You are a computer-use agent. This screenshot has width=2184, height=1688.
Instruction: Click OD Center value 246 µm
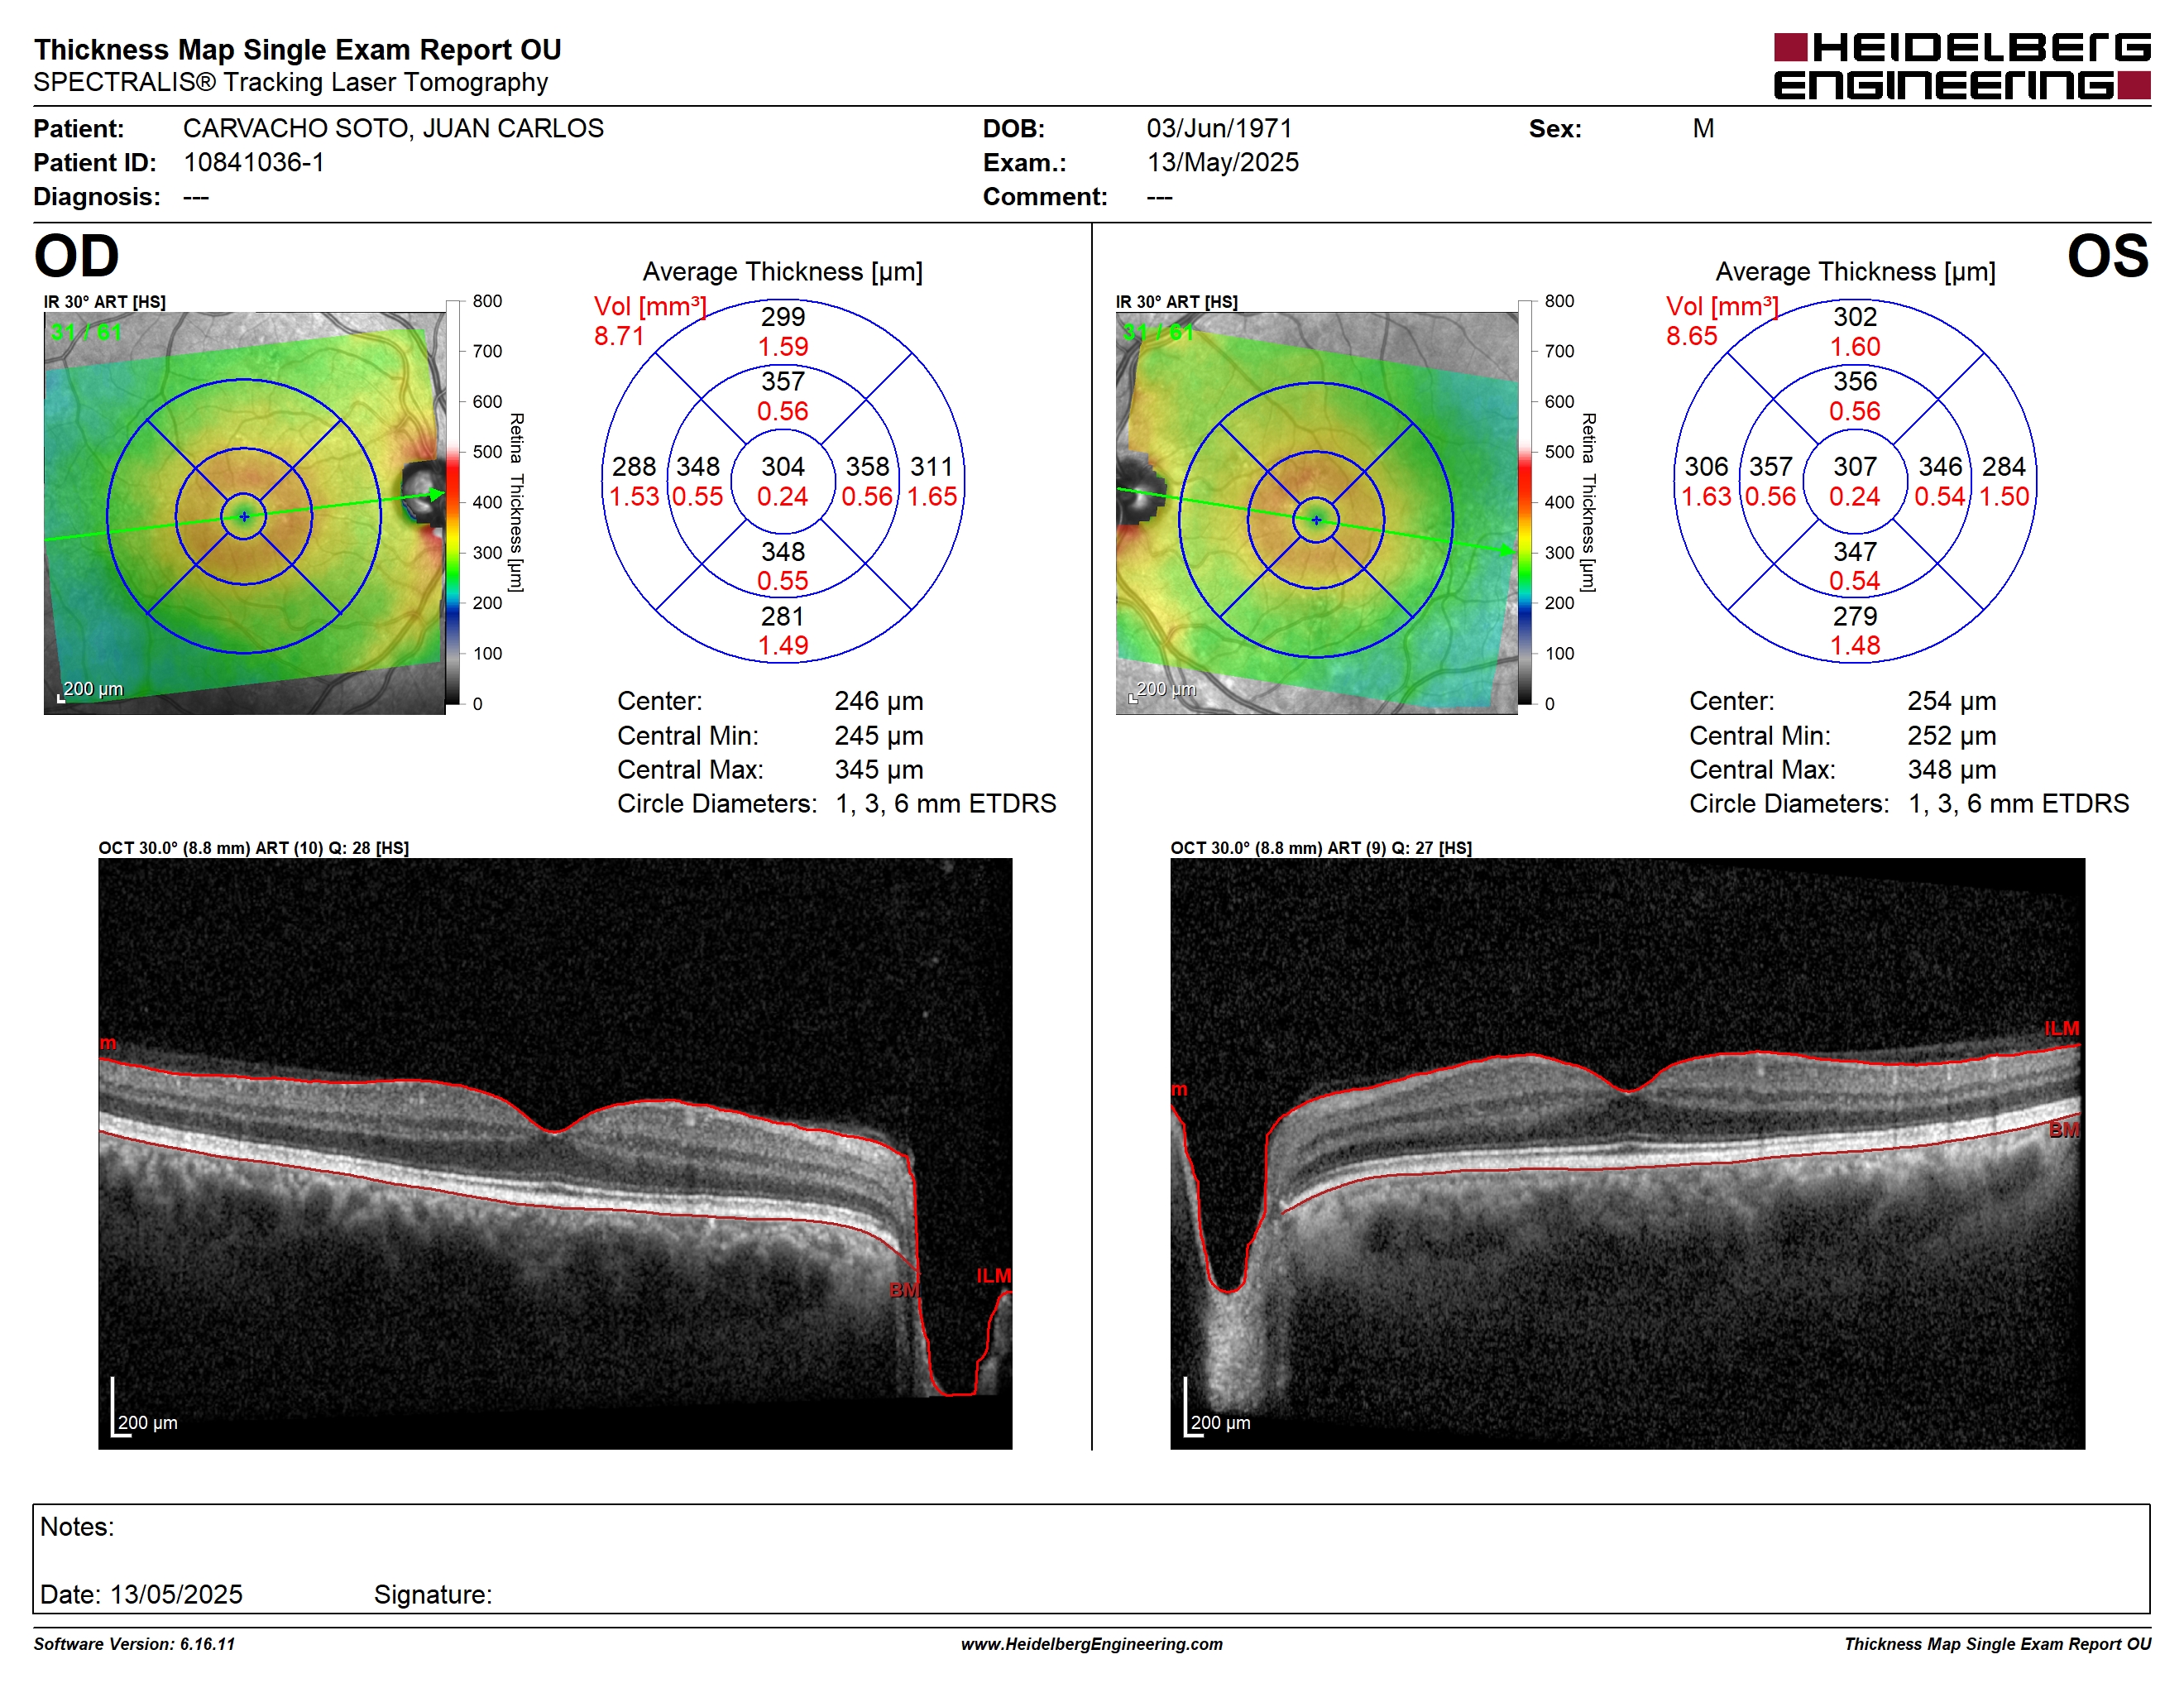click(879, 702)
